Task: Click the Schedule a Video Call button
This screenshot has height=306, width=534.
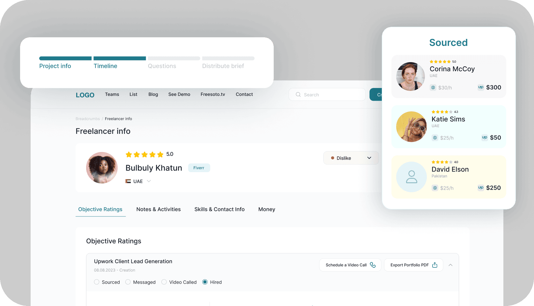Action: coord(350,265)
